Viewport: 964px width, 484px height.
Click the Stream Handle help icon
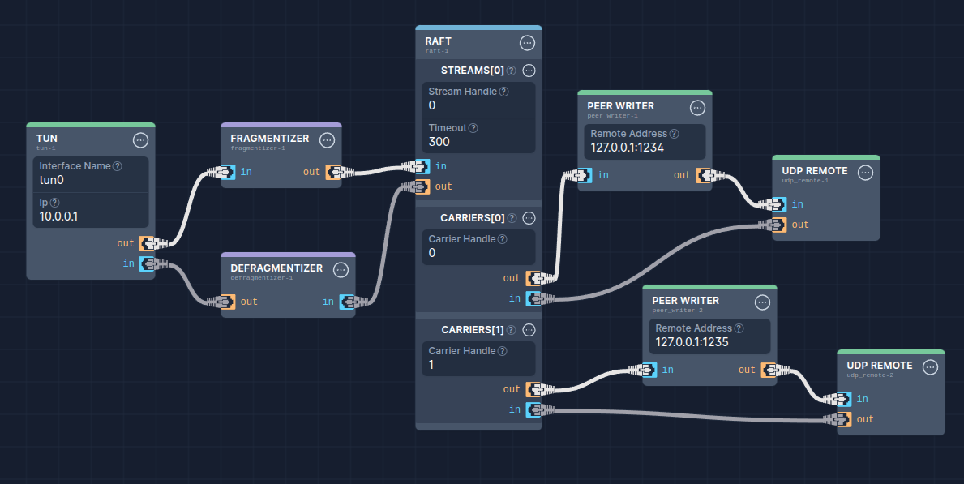point(504,92)
